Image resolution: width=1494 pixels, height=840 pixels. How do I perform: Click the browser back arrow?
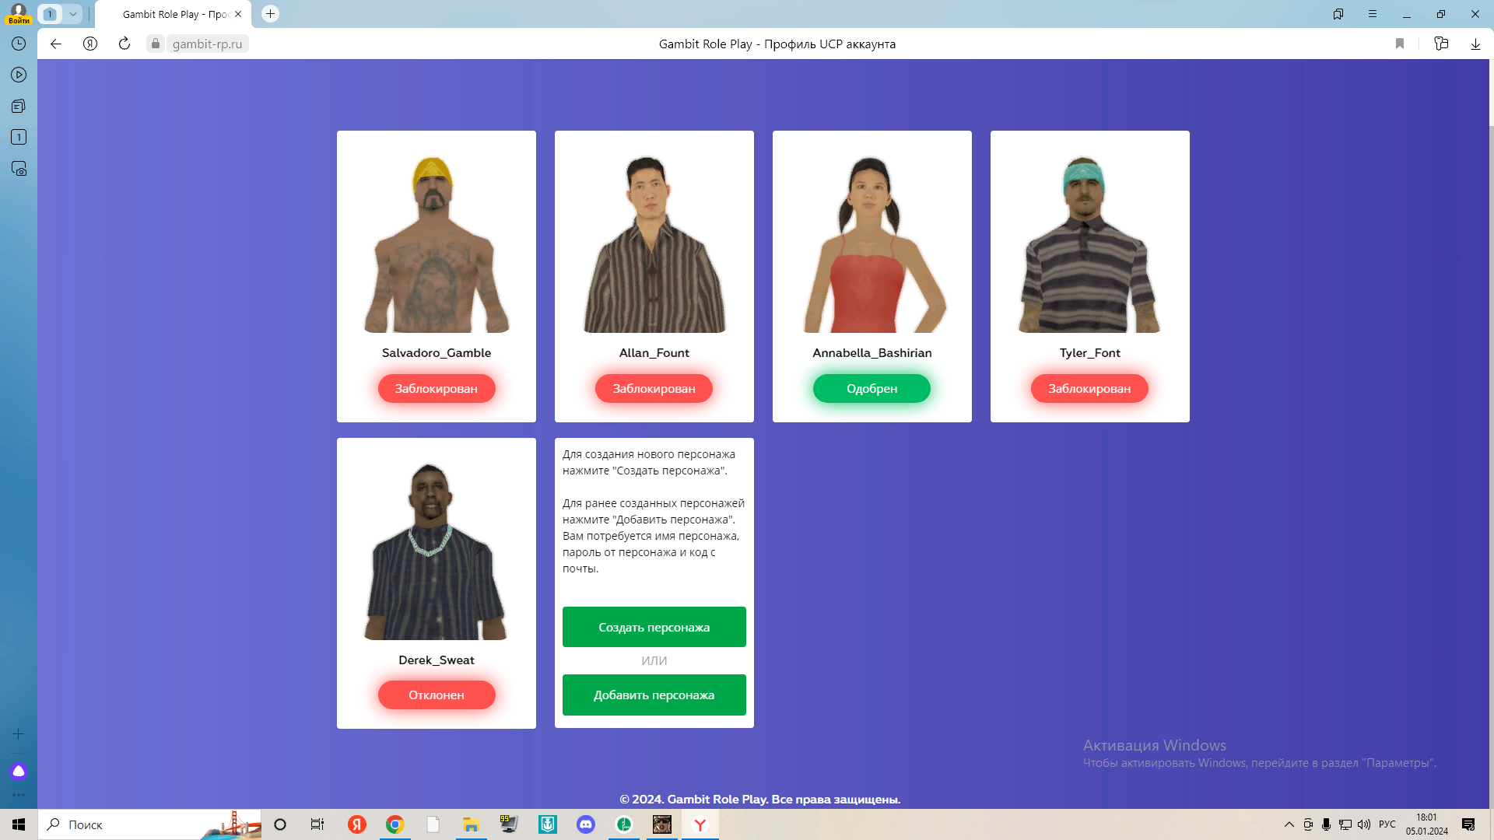[x=56, y=44]
